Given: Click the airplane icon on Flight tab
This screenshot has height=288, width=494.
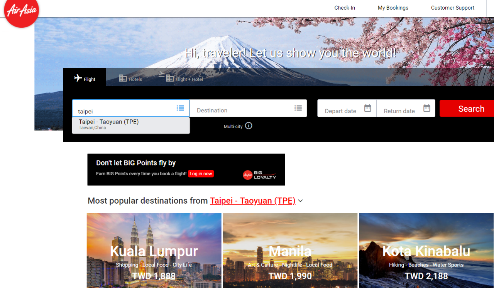Looking at the screenshot, I should pyautogui.click(x=78, y=78).
